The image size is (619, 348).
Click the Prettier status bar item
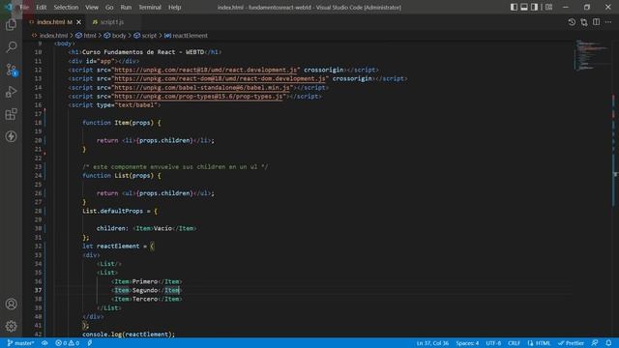pos(571,343)
